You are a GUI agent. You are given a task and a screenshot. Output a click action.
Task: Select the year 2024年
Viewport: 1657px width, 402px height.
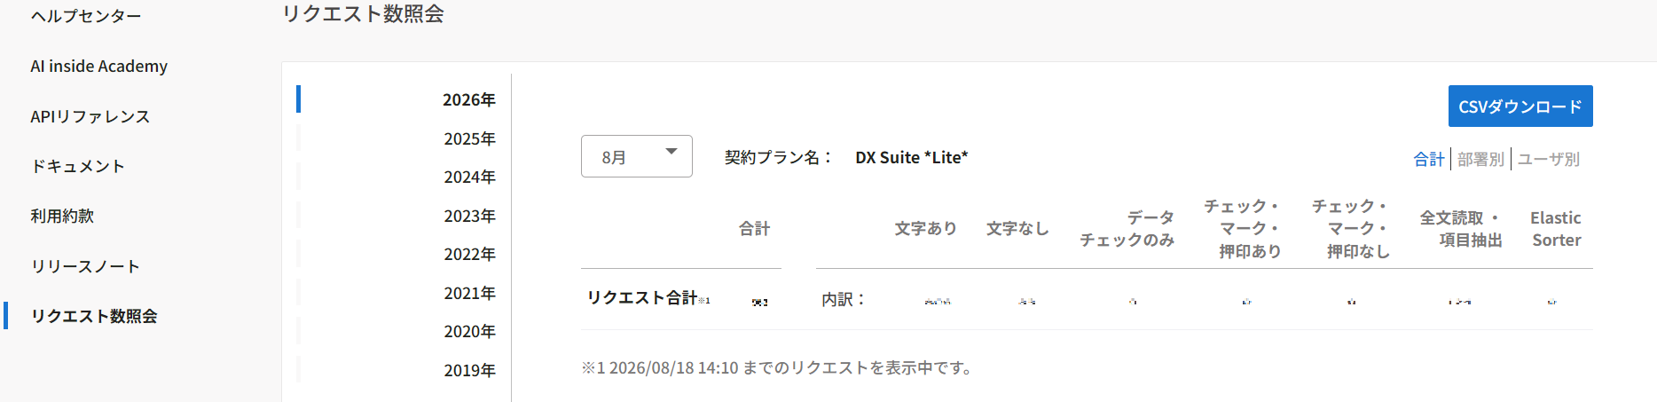click(469, 177)
